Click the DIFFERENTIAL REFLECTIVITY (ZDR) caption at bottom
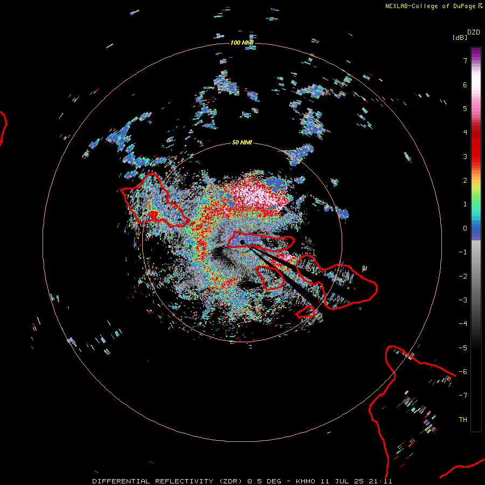The height and width of the screenshot is (485, 485). tap(169, 481)
